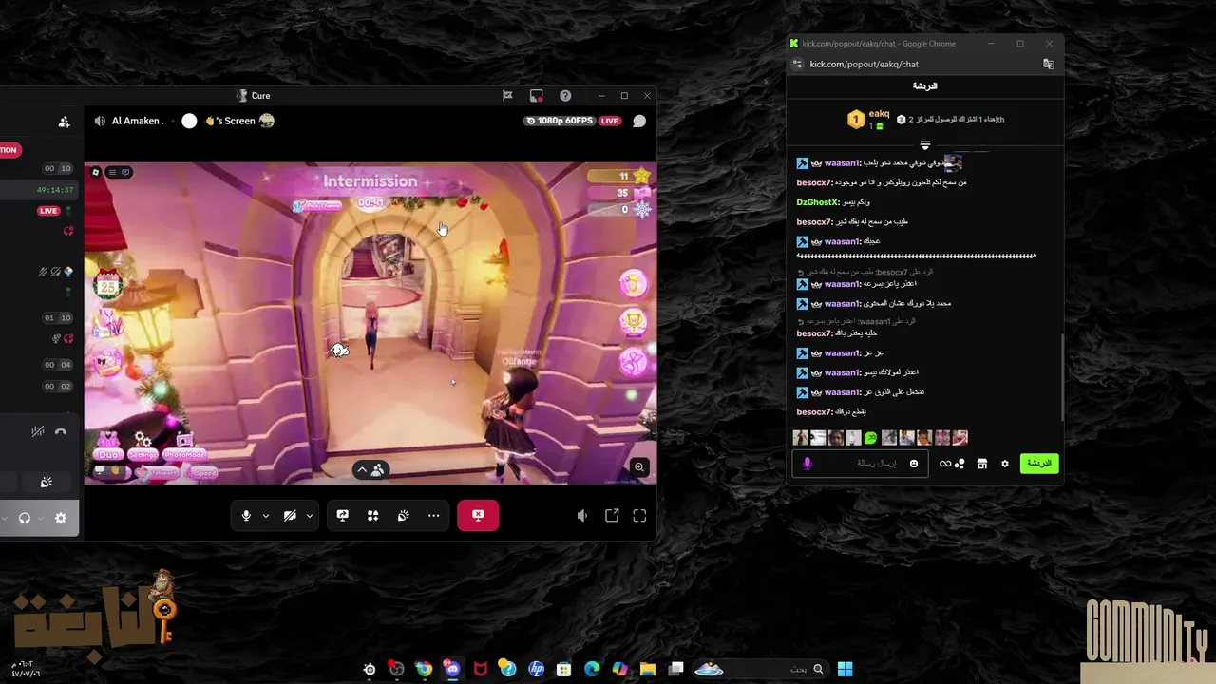Click green send chat button in Kick
Image resolution: width=1216 pixels, height=684 pixels.
pos(1039,464)
